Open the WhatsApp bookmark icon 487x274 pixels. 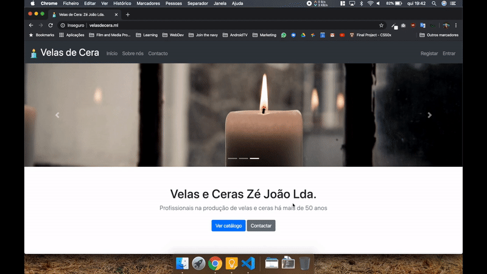284,35
